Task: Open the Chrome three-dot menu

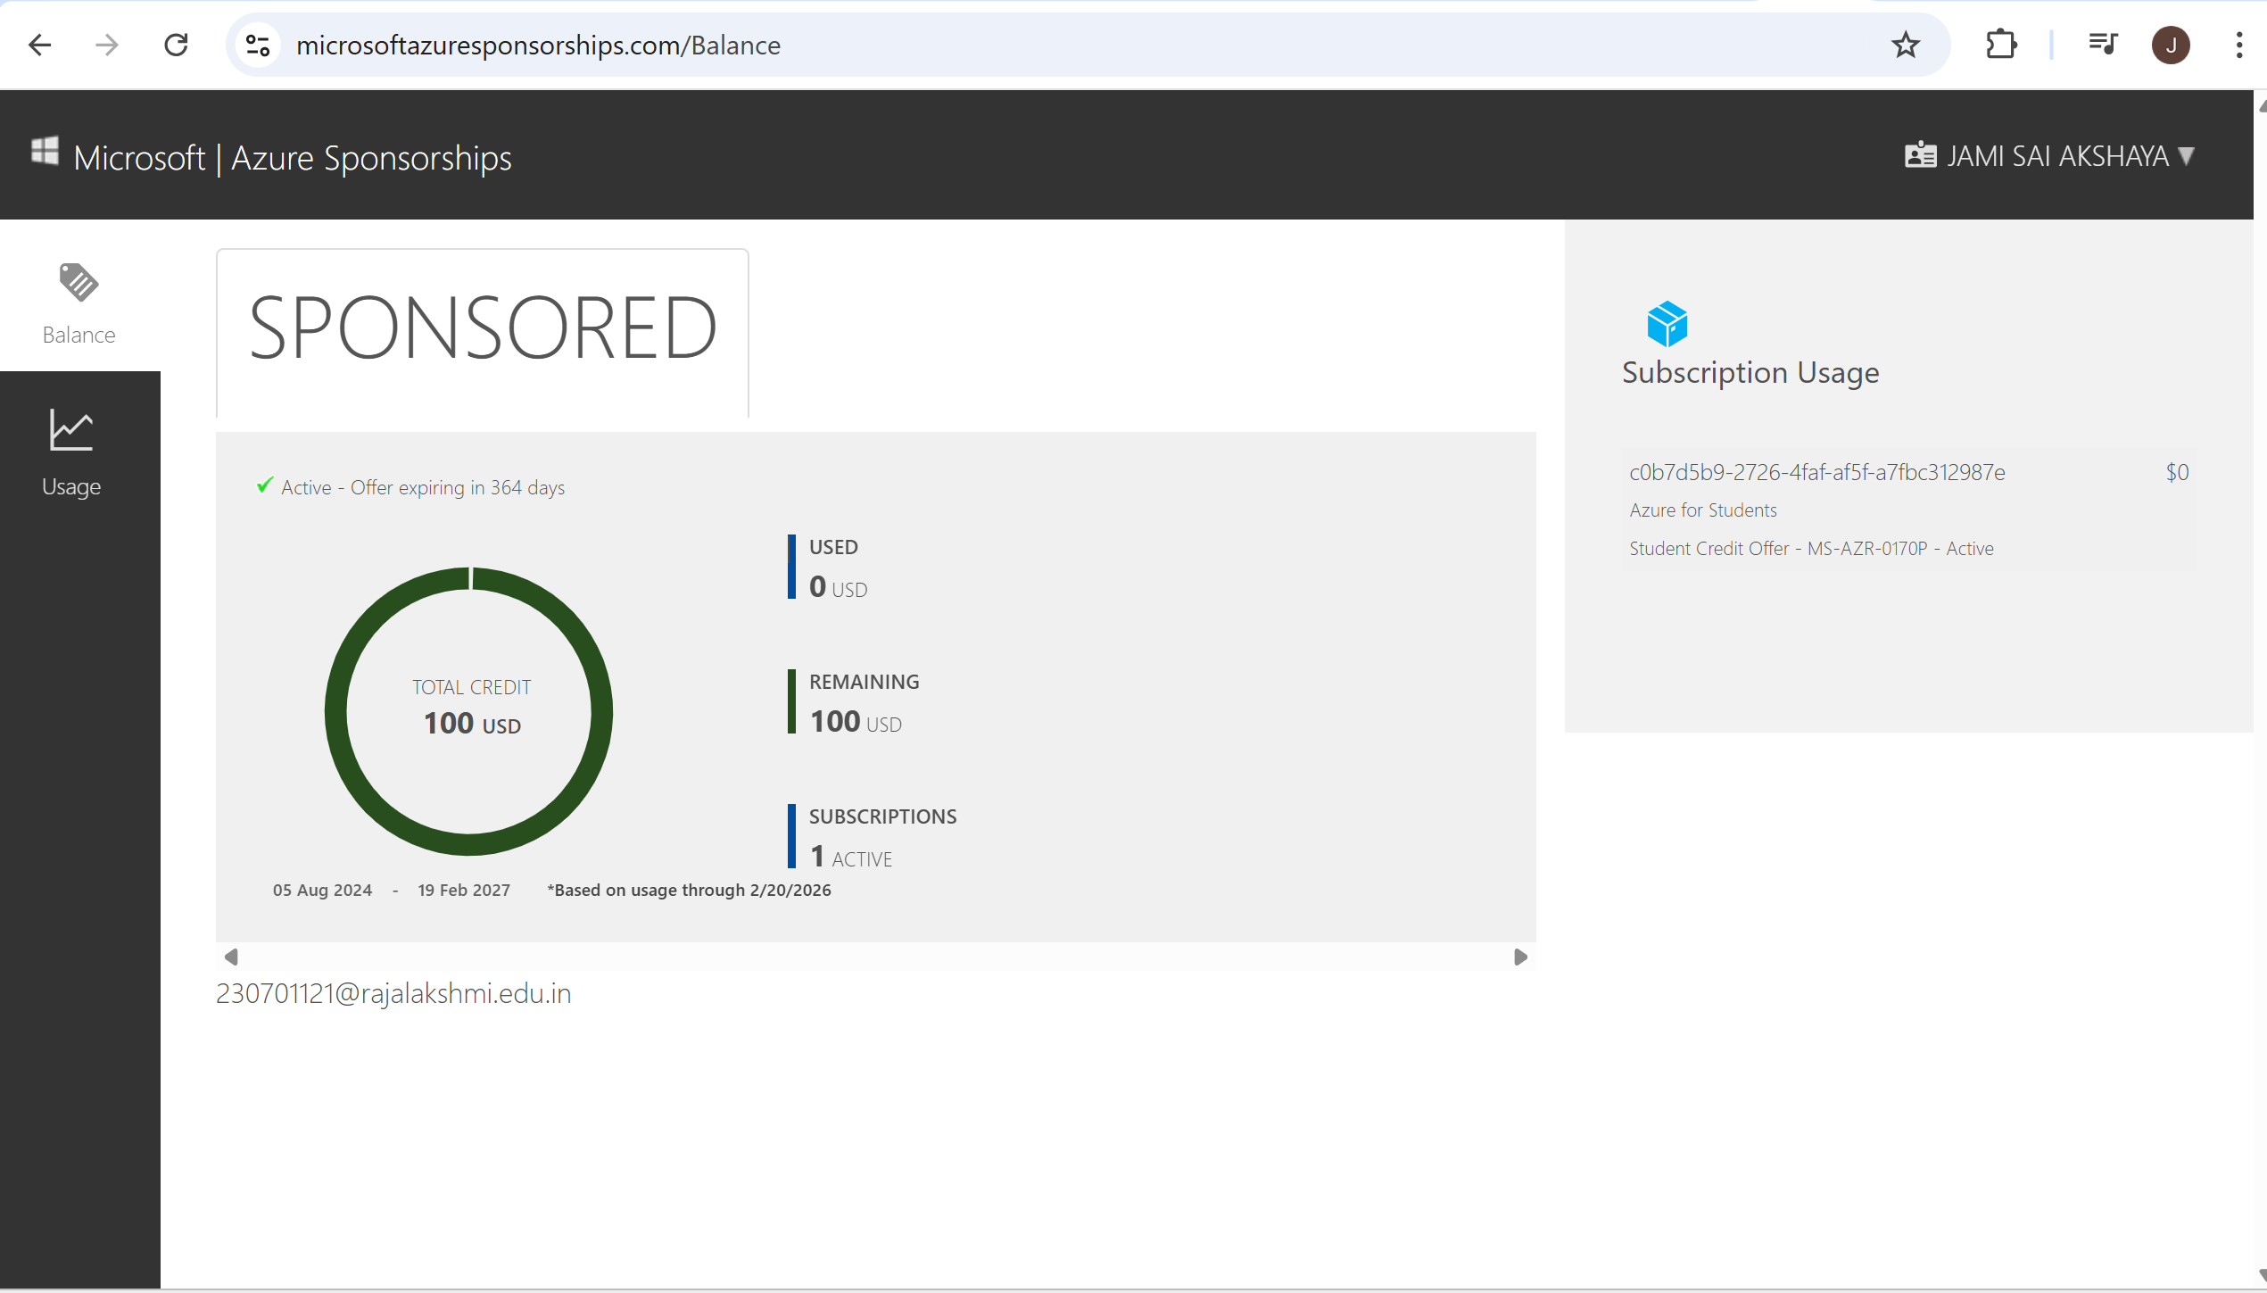Action: (2239, 45)
